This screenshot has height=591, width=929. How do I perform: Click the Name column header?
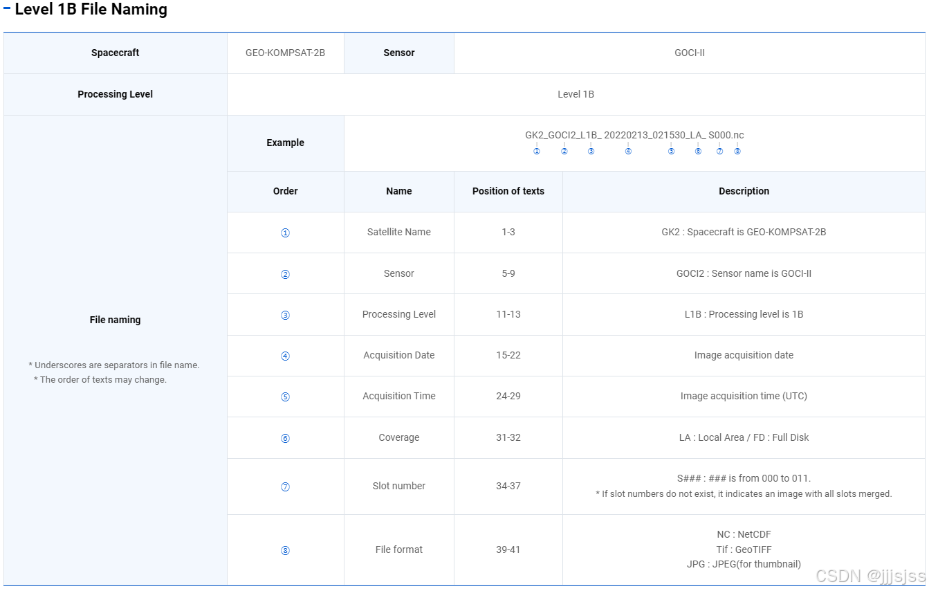[399, 191]
